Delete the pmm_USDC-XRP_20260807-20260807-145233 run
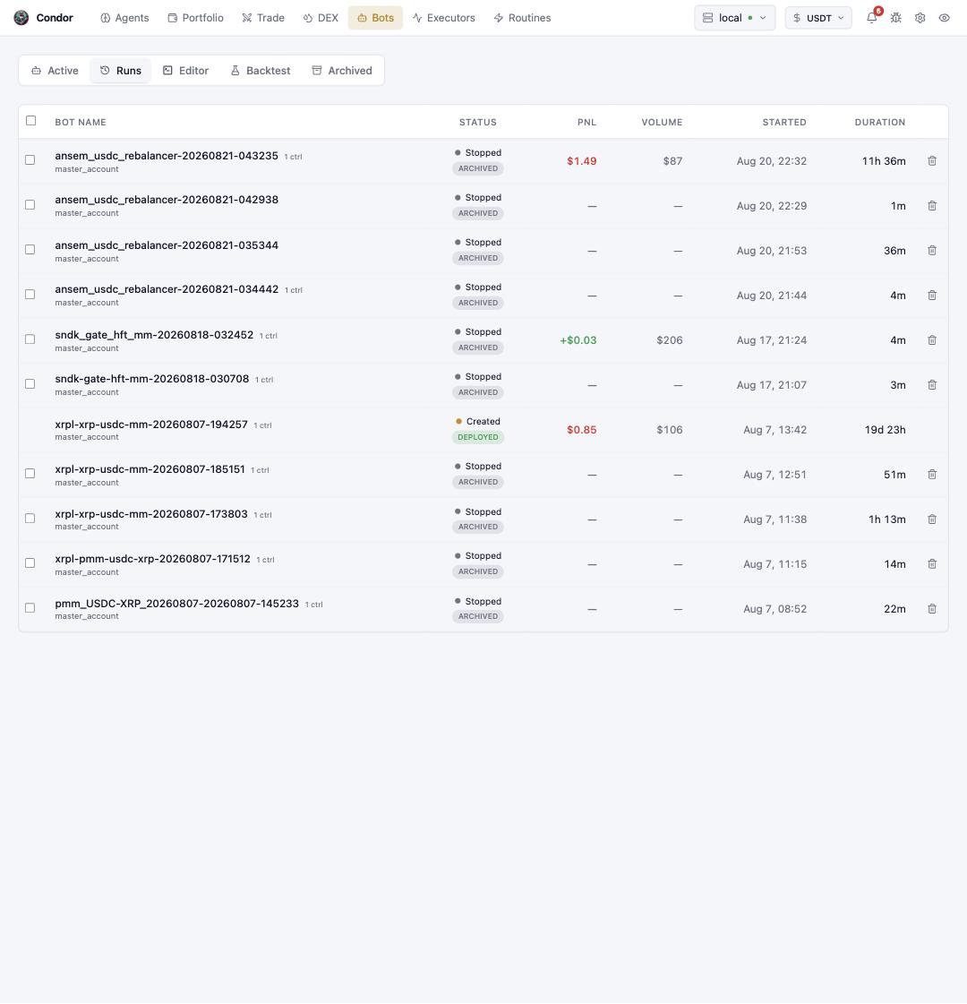The image size is (967, 1004). [x=932, y=609]
